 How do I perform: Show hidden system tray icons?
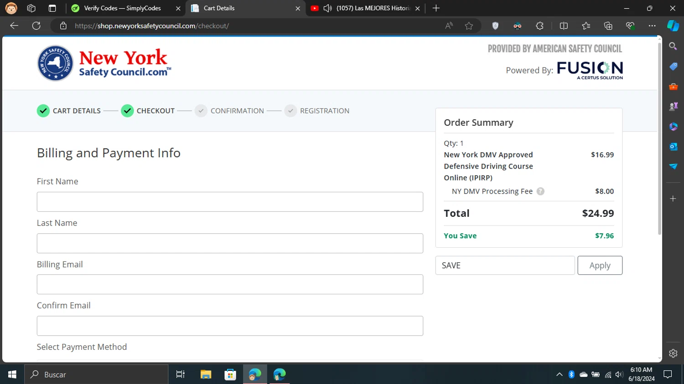click(560, 374)
